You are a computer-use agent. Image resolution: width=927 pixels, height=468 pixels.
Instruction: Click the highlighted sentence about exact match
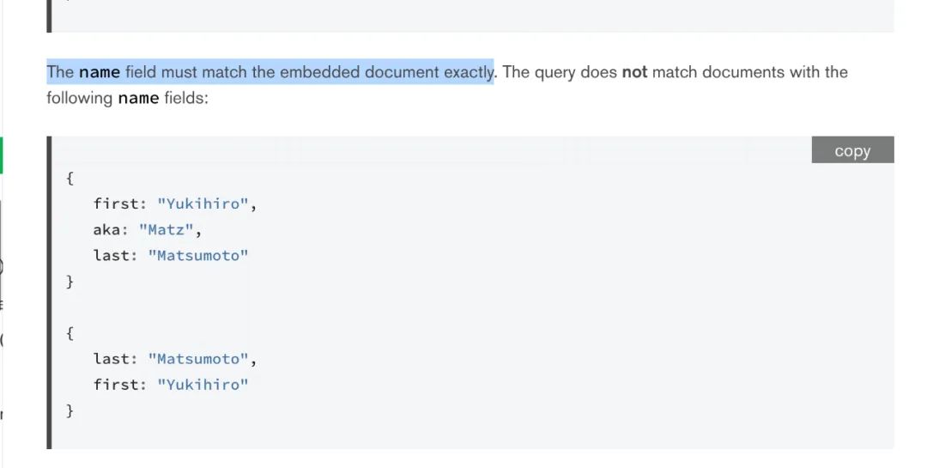270,72
